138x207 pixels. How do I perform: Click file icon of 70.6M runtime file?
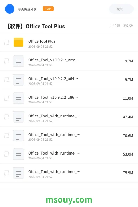(x=19, y=136)
